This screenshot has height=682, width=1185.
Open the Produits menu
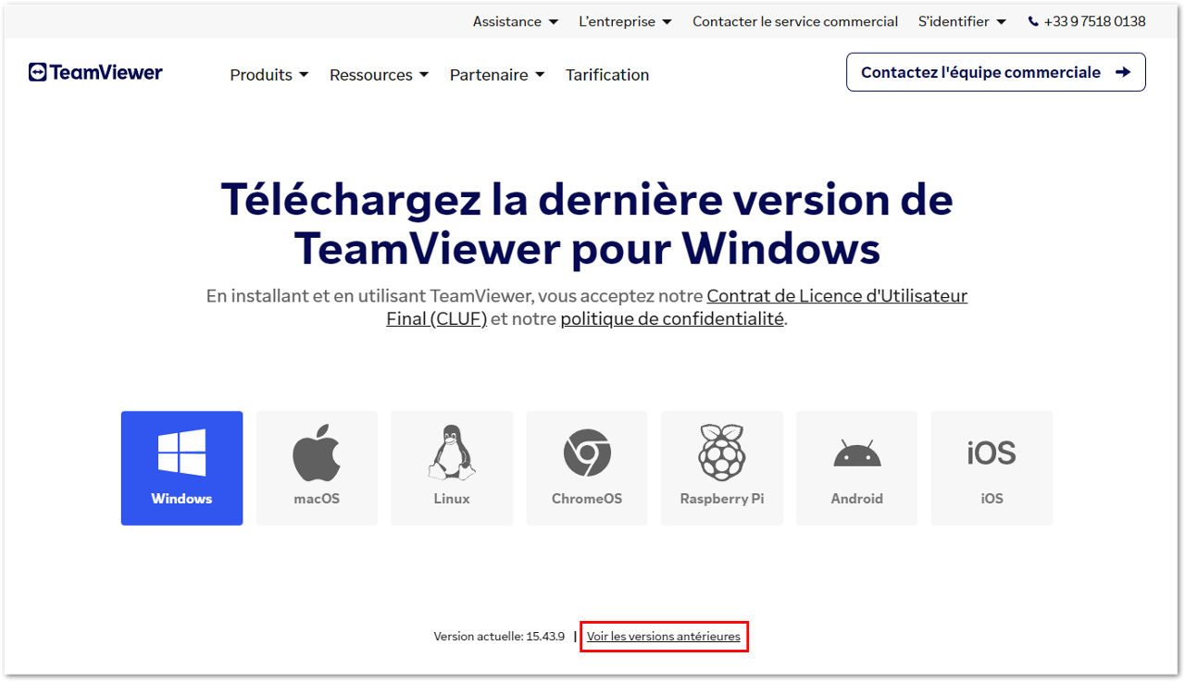[269, 75]
